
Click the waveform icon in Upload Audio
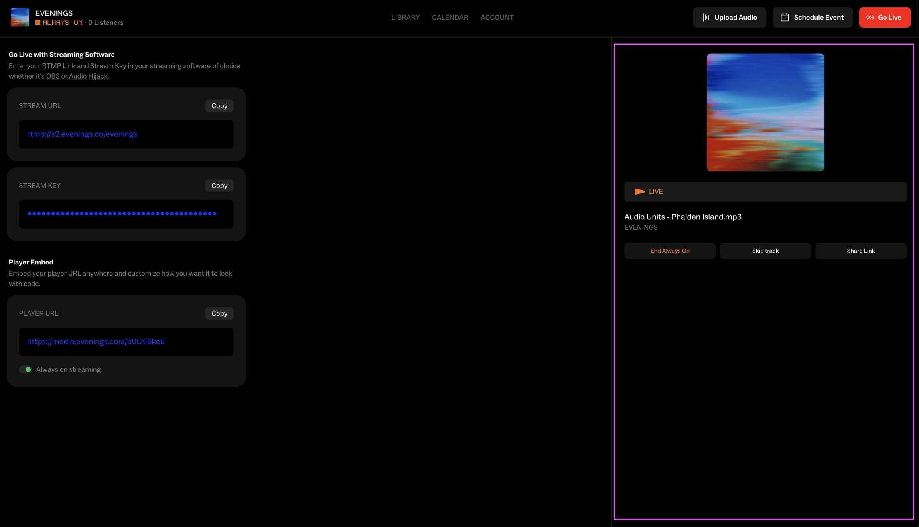click(705, 17)
